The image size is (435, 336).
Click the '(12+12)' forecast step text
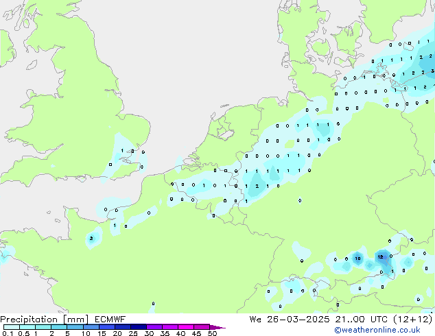coord(413,320)
